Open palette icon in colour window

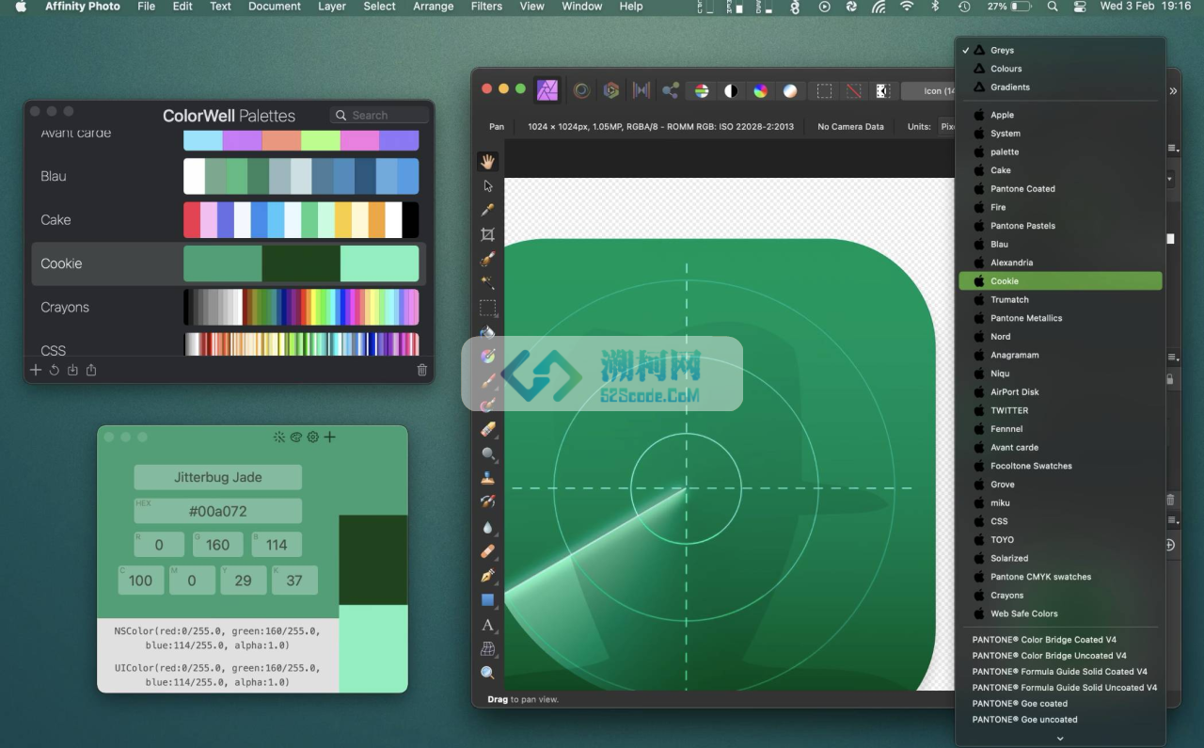[x=295, y=437]
